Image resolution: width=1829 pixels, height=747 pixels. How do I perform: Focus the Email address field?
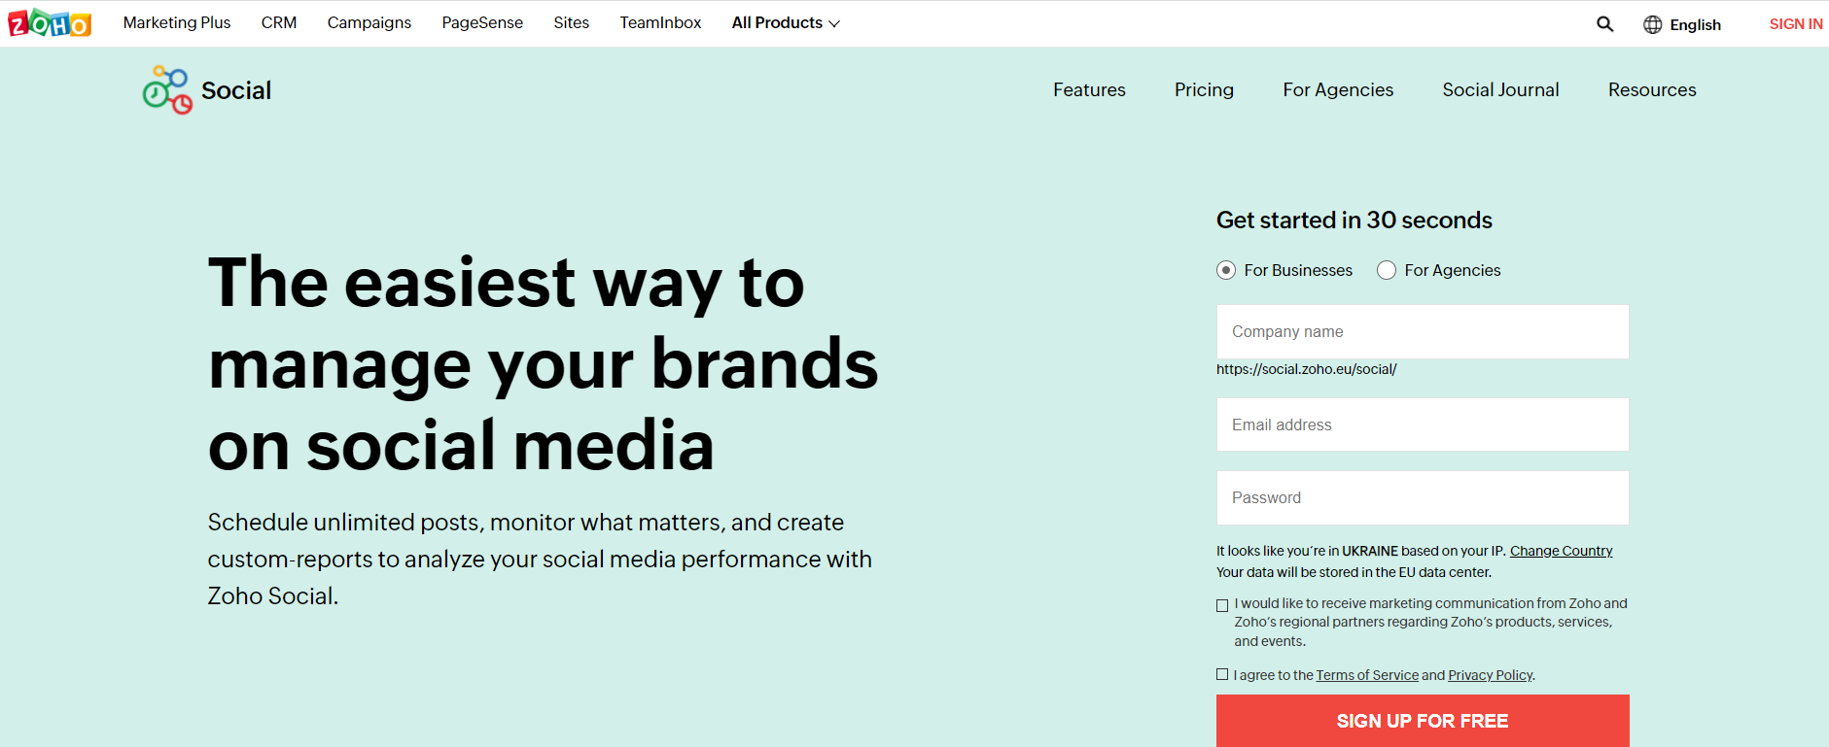coord(1423,424)
